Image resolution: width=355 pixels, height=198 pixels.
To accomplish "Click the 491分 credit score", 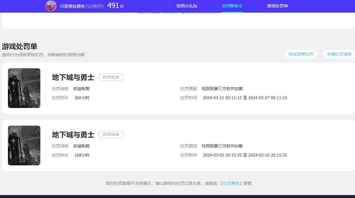I will click(115, 6).
